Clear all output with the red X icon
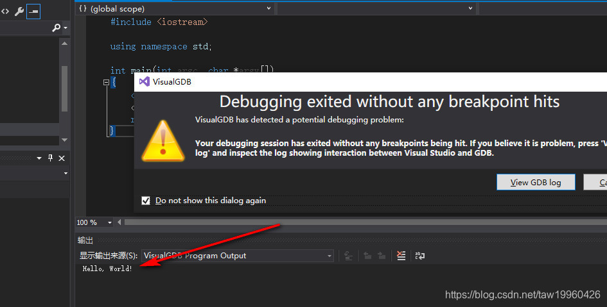The width and height of the screenshot is (607, 307). coord(401,255)
